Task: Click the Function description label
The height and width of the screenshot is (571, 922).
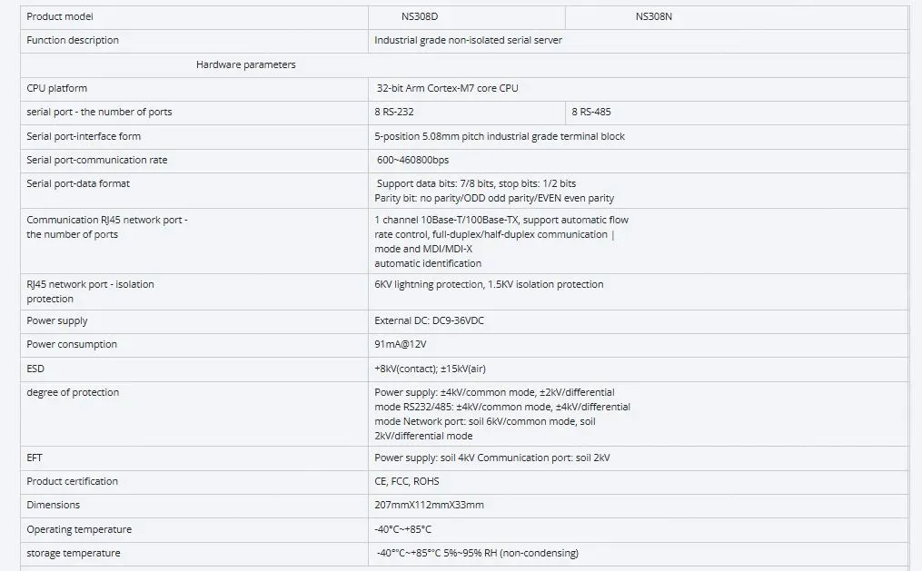Action: [73, 40]
